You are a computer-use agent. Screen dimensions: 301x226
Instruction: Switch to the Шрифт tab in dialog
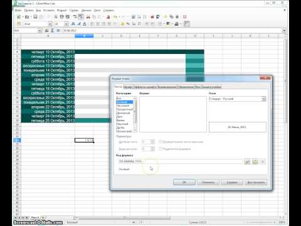(x=128, y=87)
